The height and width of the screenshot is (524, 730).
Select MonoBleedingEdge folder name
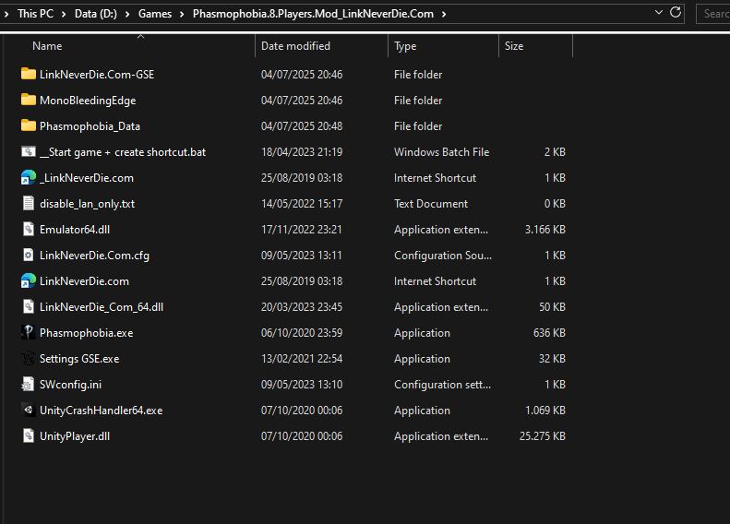(x=88, y=101)
